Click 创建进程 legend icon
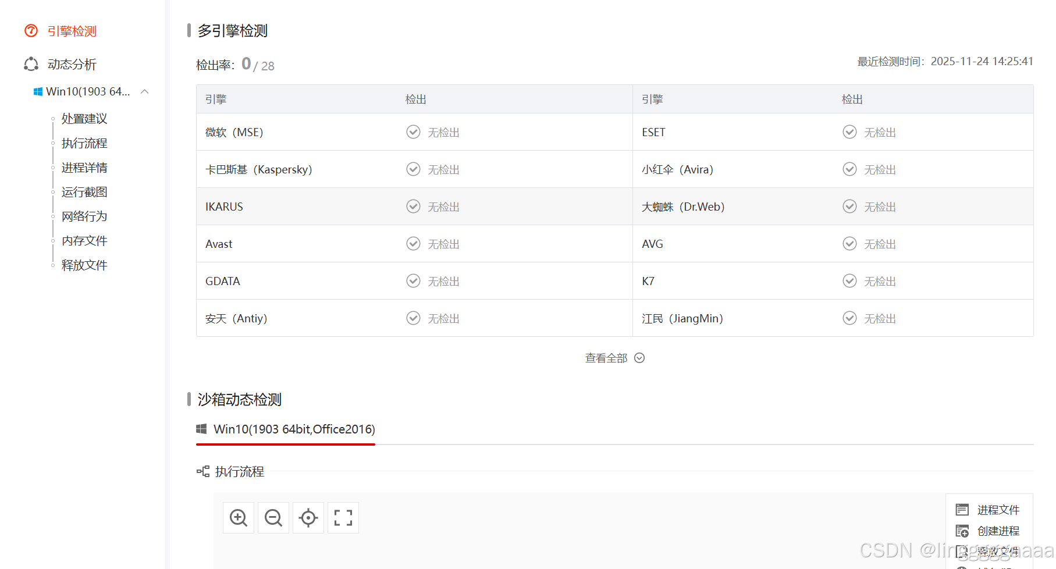This screenshot has height=569, width=1056. click(962, 531)
